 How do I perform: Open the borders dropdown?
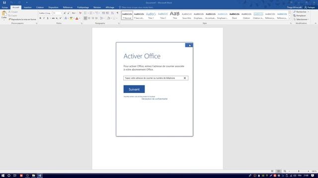(117, 18)
